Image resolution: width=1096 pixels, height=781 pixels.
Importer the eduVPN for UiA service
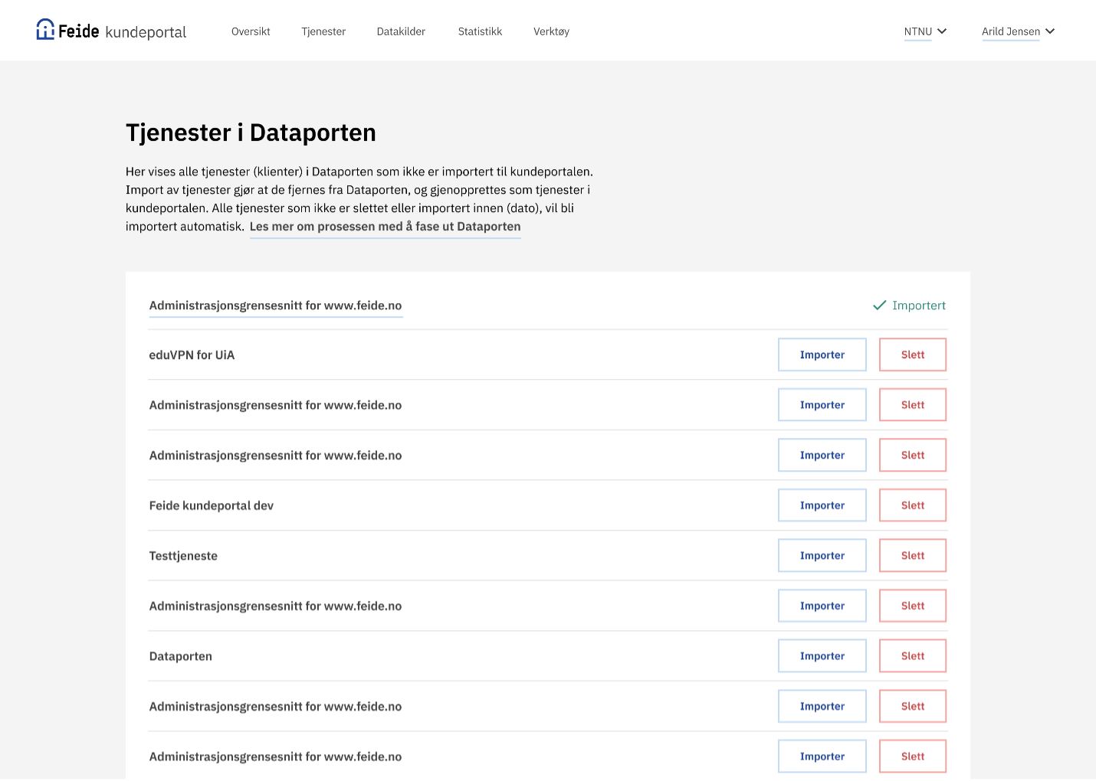tap(822, 355)
